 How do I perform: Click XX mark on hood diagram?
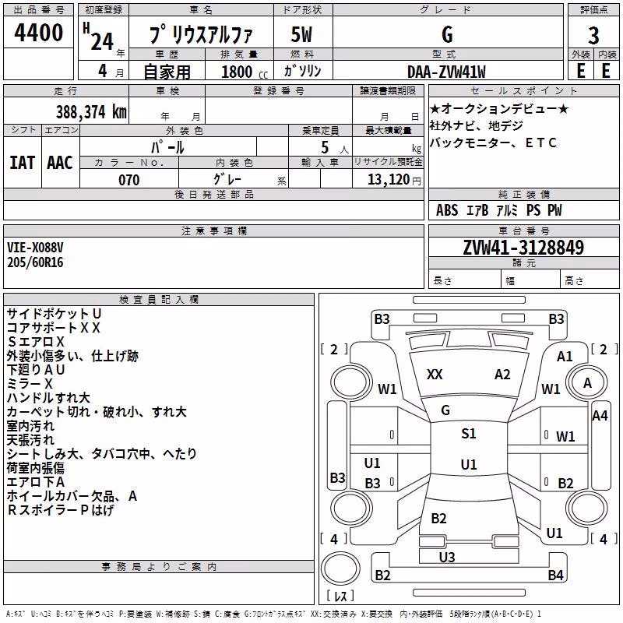point(435,375)
